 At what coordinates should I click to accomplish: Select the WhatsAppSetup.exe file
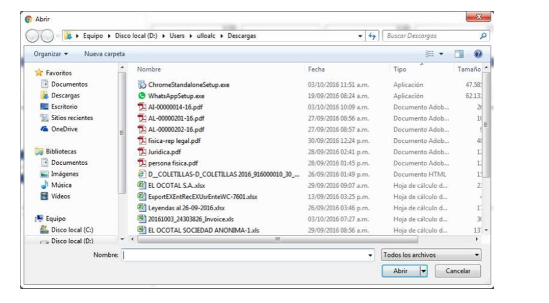[x=175, y=96]
